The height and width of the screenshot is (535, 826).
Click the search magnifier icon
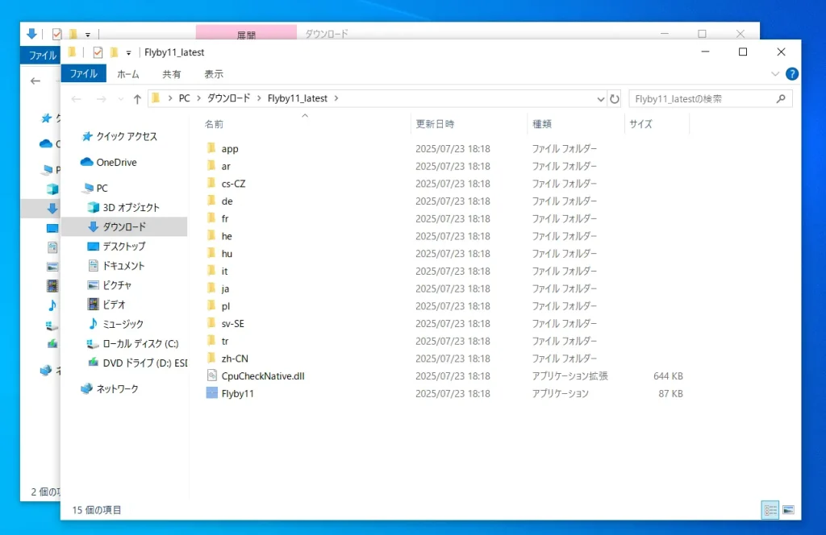781,98
